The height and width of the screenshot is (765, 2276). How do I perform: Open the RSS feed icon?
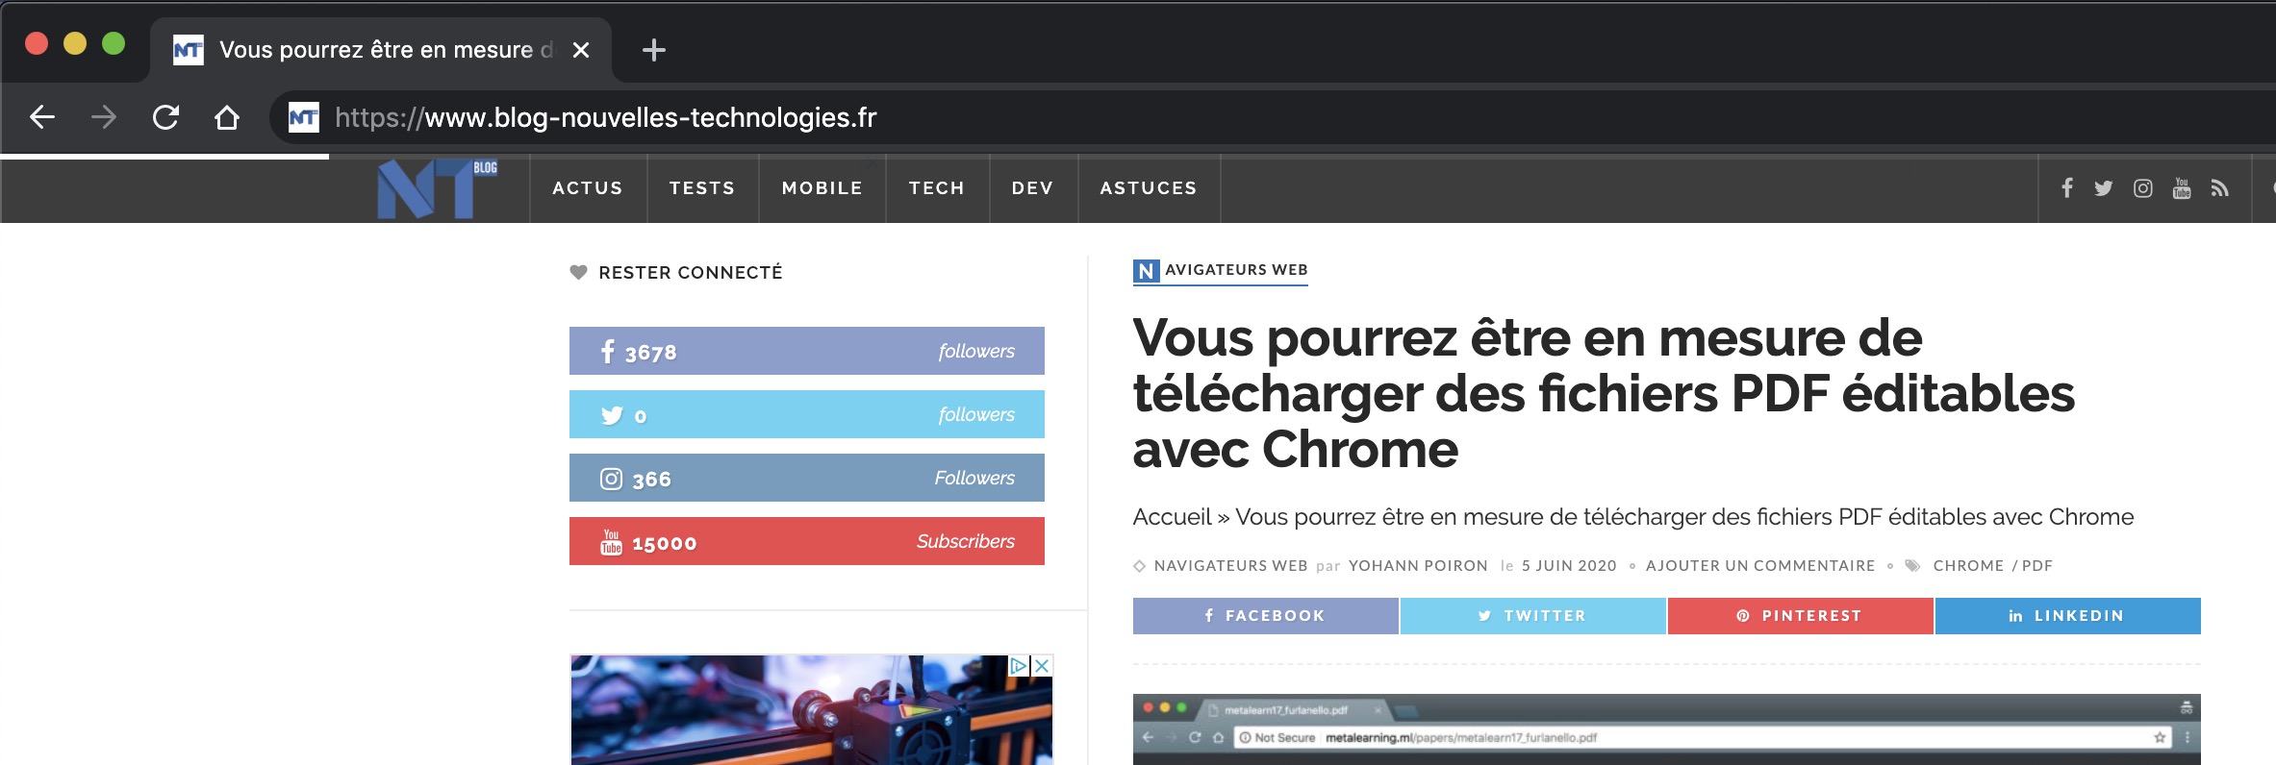pyautogui.click(x=2220, y=188)
